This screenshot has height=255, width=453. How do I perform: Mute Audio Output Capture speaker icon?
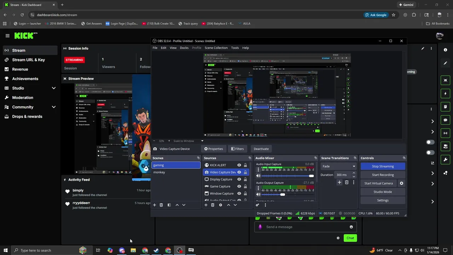coord(258,194)
